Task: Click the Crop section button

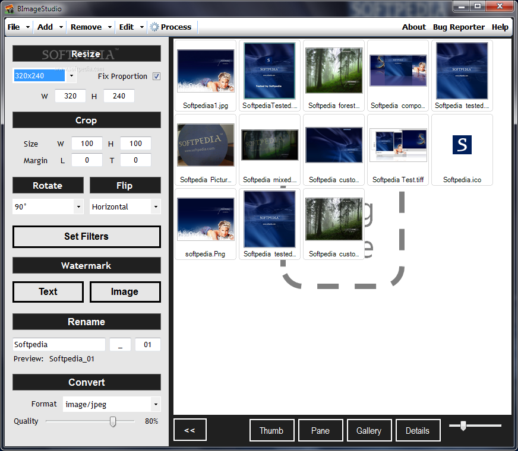Action: 87,120
